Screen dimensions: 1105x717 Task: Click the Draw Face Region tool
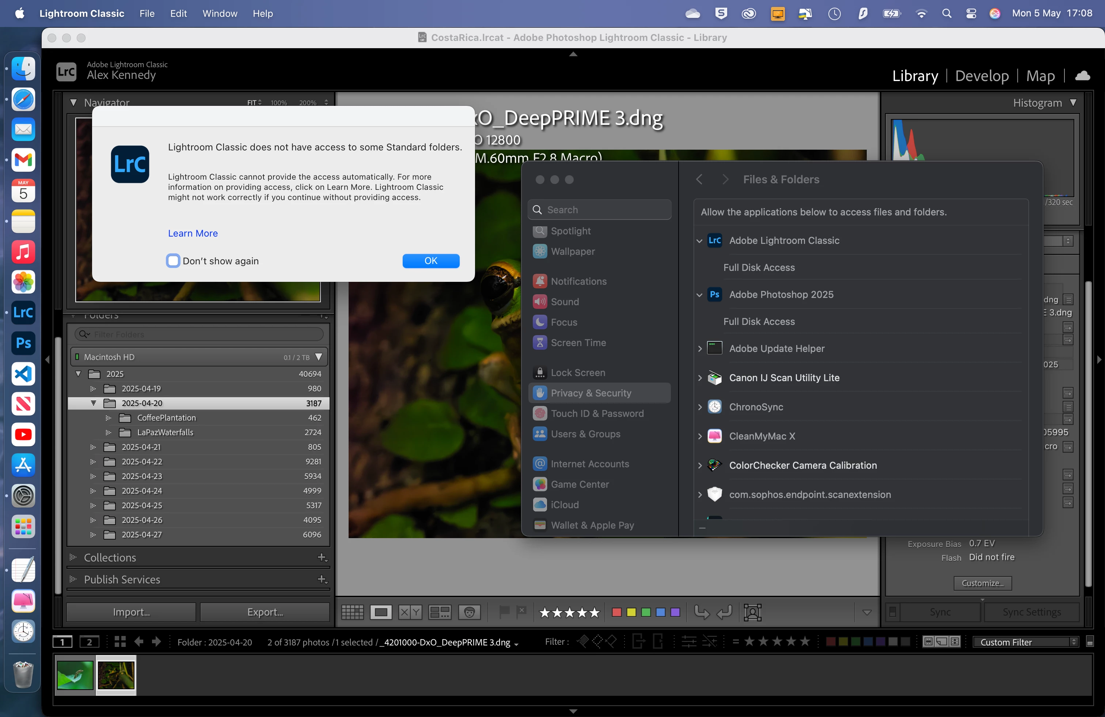point(752,612)
